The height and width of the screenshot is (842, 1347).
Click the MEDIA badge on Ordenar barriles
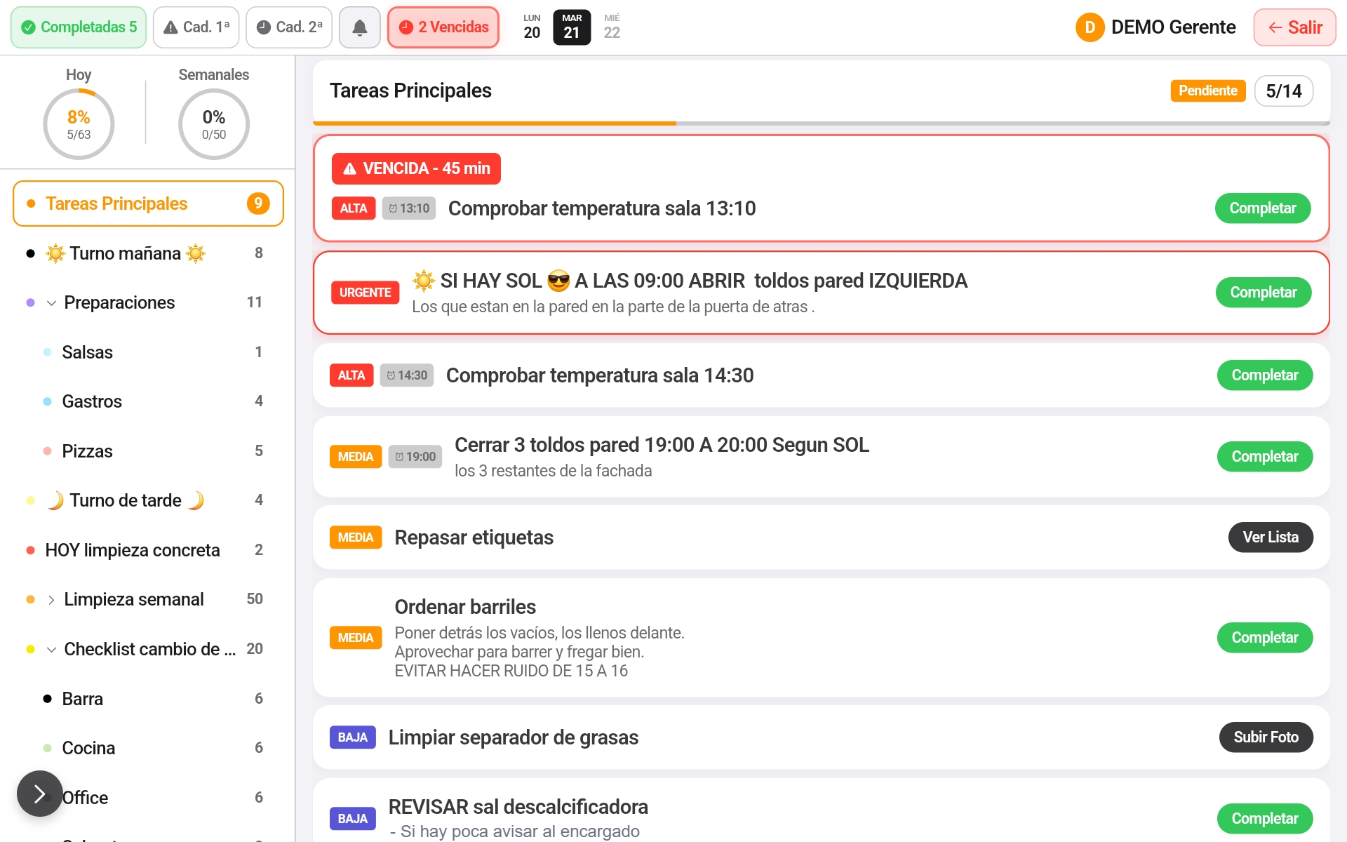356,638
